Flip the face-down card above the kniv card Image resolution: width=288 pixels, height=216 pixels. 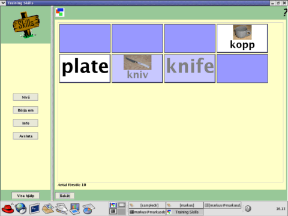(137, 38)
